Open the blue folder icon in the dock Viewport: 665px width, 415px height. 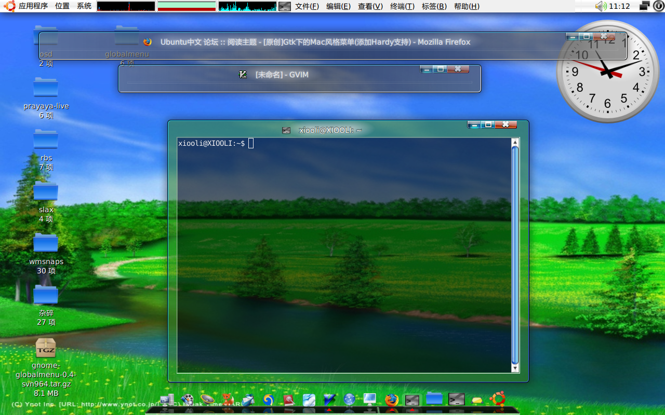point(434,398)
